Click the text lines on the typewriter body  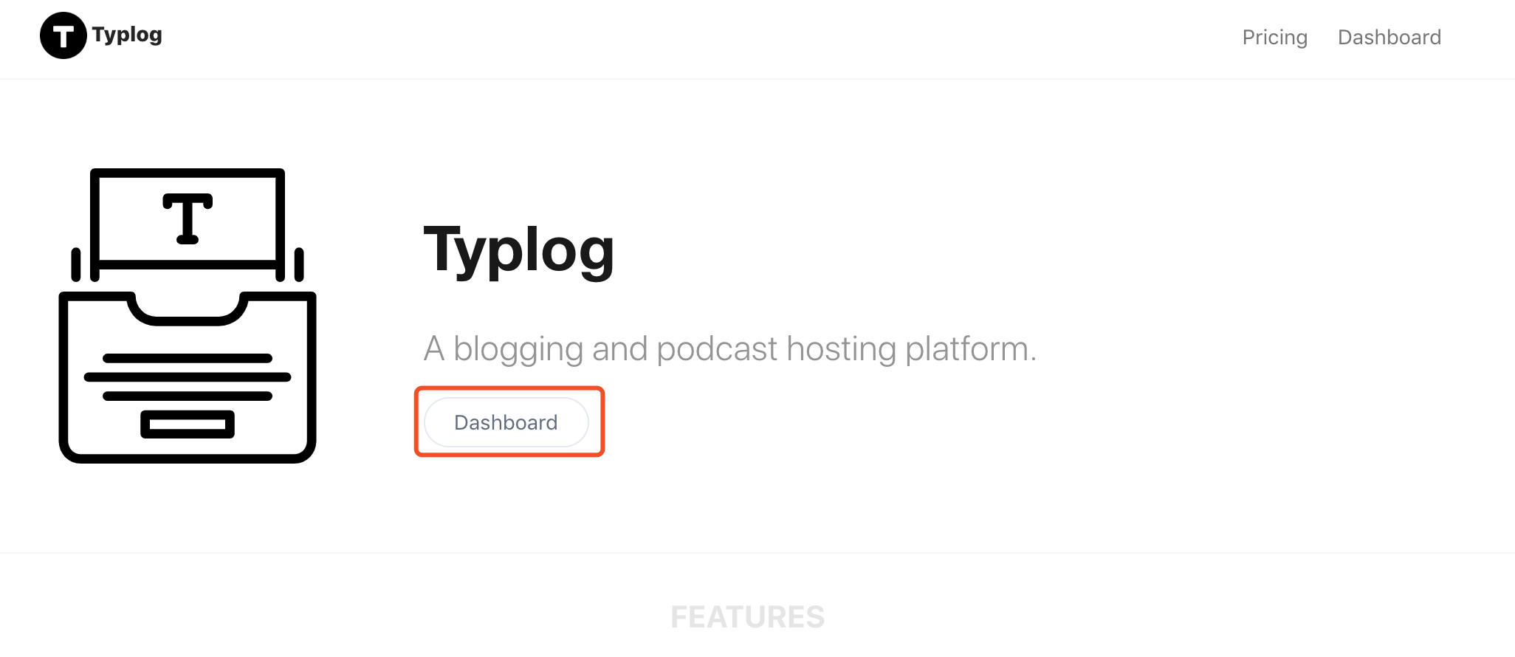(188, 377)
